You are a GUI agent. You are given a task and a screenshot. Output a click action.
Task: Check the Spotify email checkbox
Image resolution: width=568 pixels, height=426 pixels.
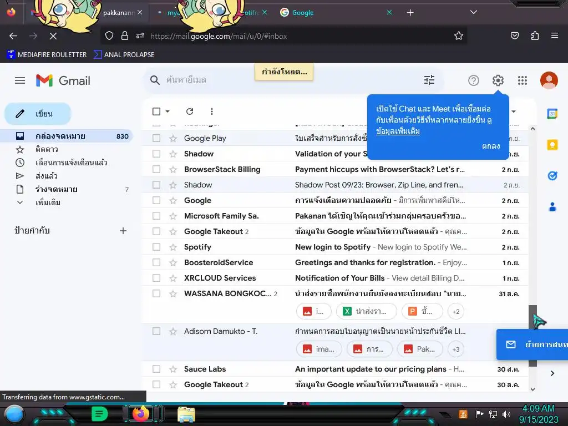156,247
